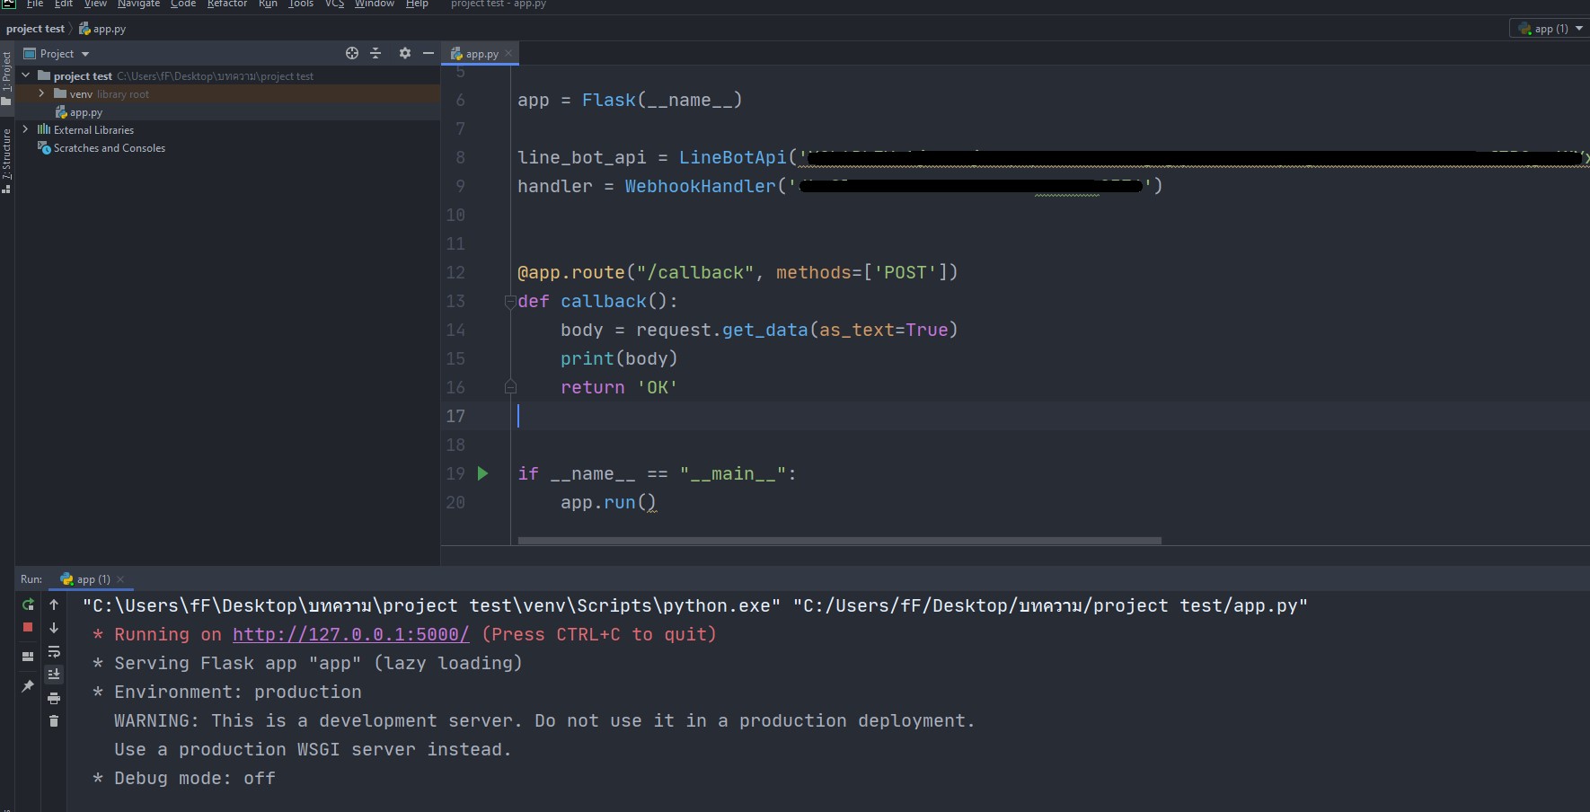This screenshot has width=1590, height=812.
Task: Rerun the app with the green rerun icon
Action: [28, 605]
